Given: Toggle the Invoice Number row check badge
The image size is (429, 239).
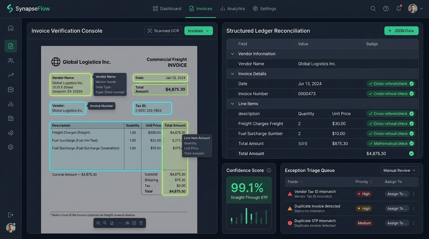Looking at the screenshot, I should pos(391,94).
